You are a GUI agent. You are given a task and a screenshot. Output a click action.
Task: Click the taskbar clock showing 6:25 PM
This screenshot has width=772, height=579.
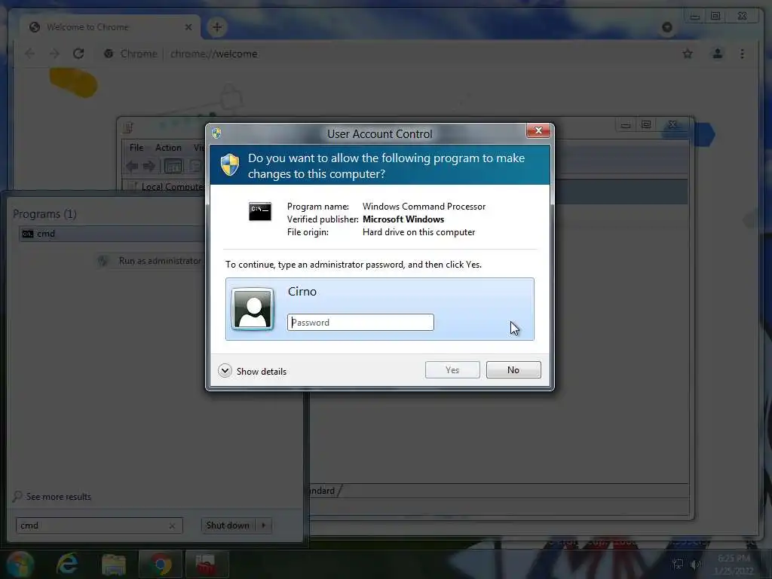734,564
